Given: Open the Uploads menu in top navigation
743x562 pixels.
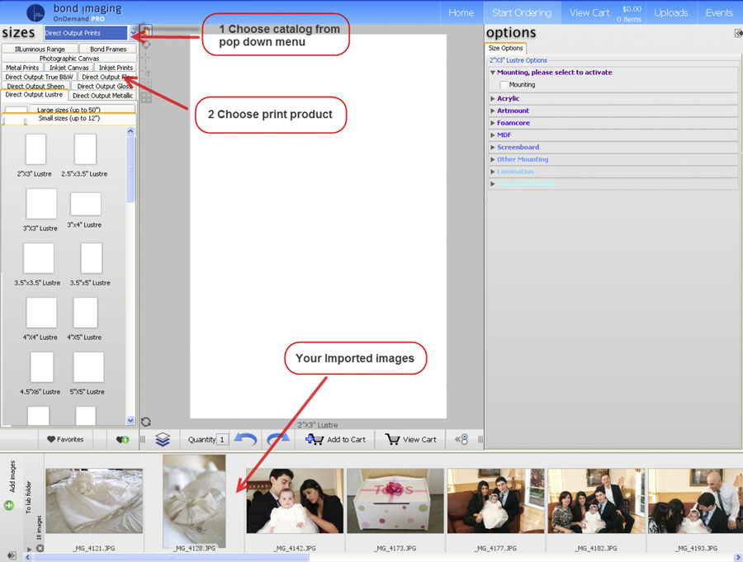Looking at the screenshot, I should click(x=670, y=12).
